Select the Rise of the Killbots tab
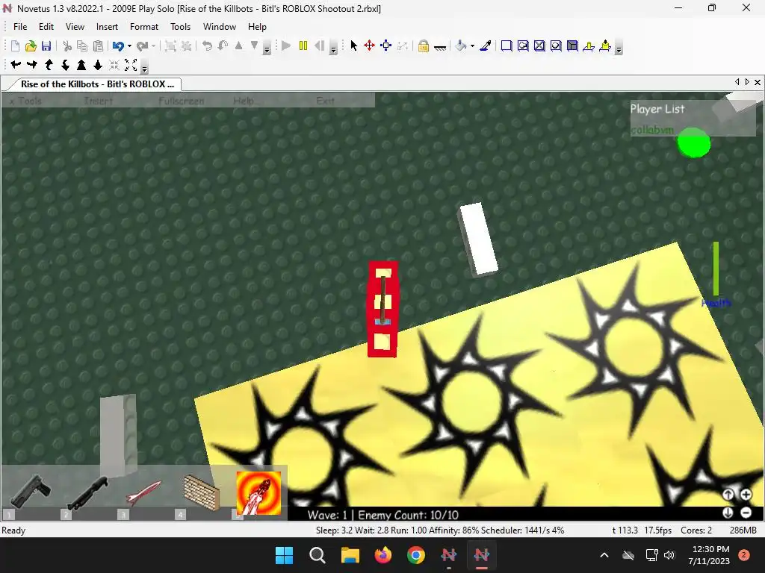The height and width of the screenshot is (573, 765). (x=97, y=84)
